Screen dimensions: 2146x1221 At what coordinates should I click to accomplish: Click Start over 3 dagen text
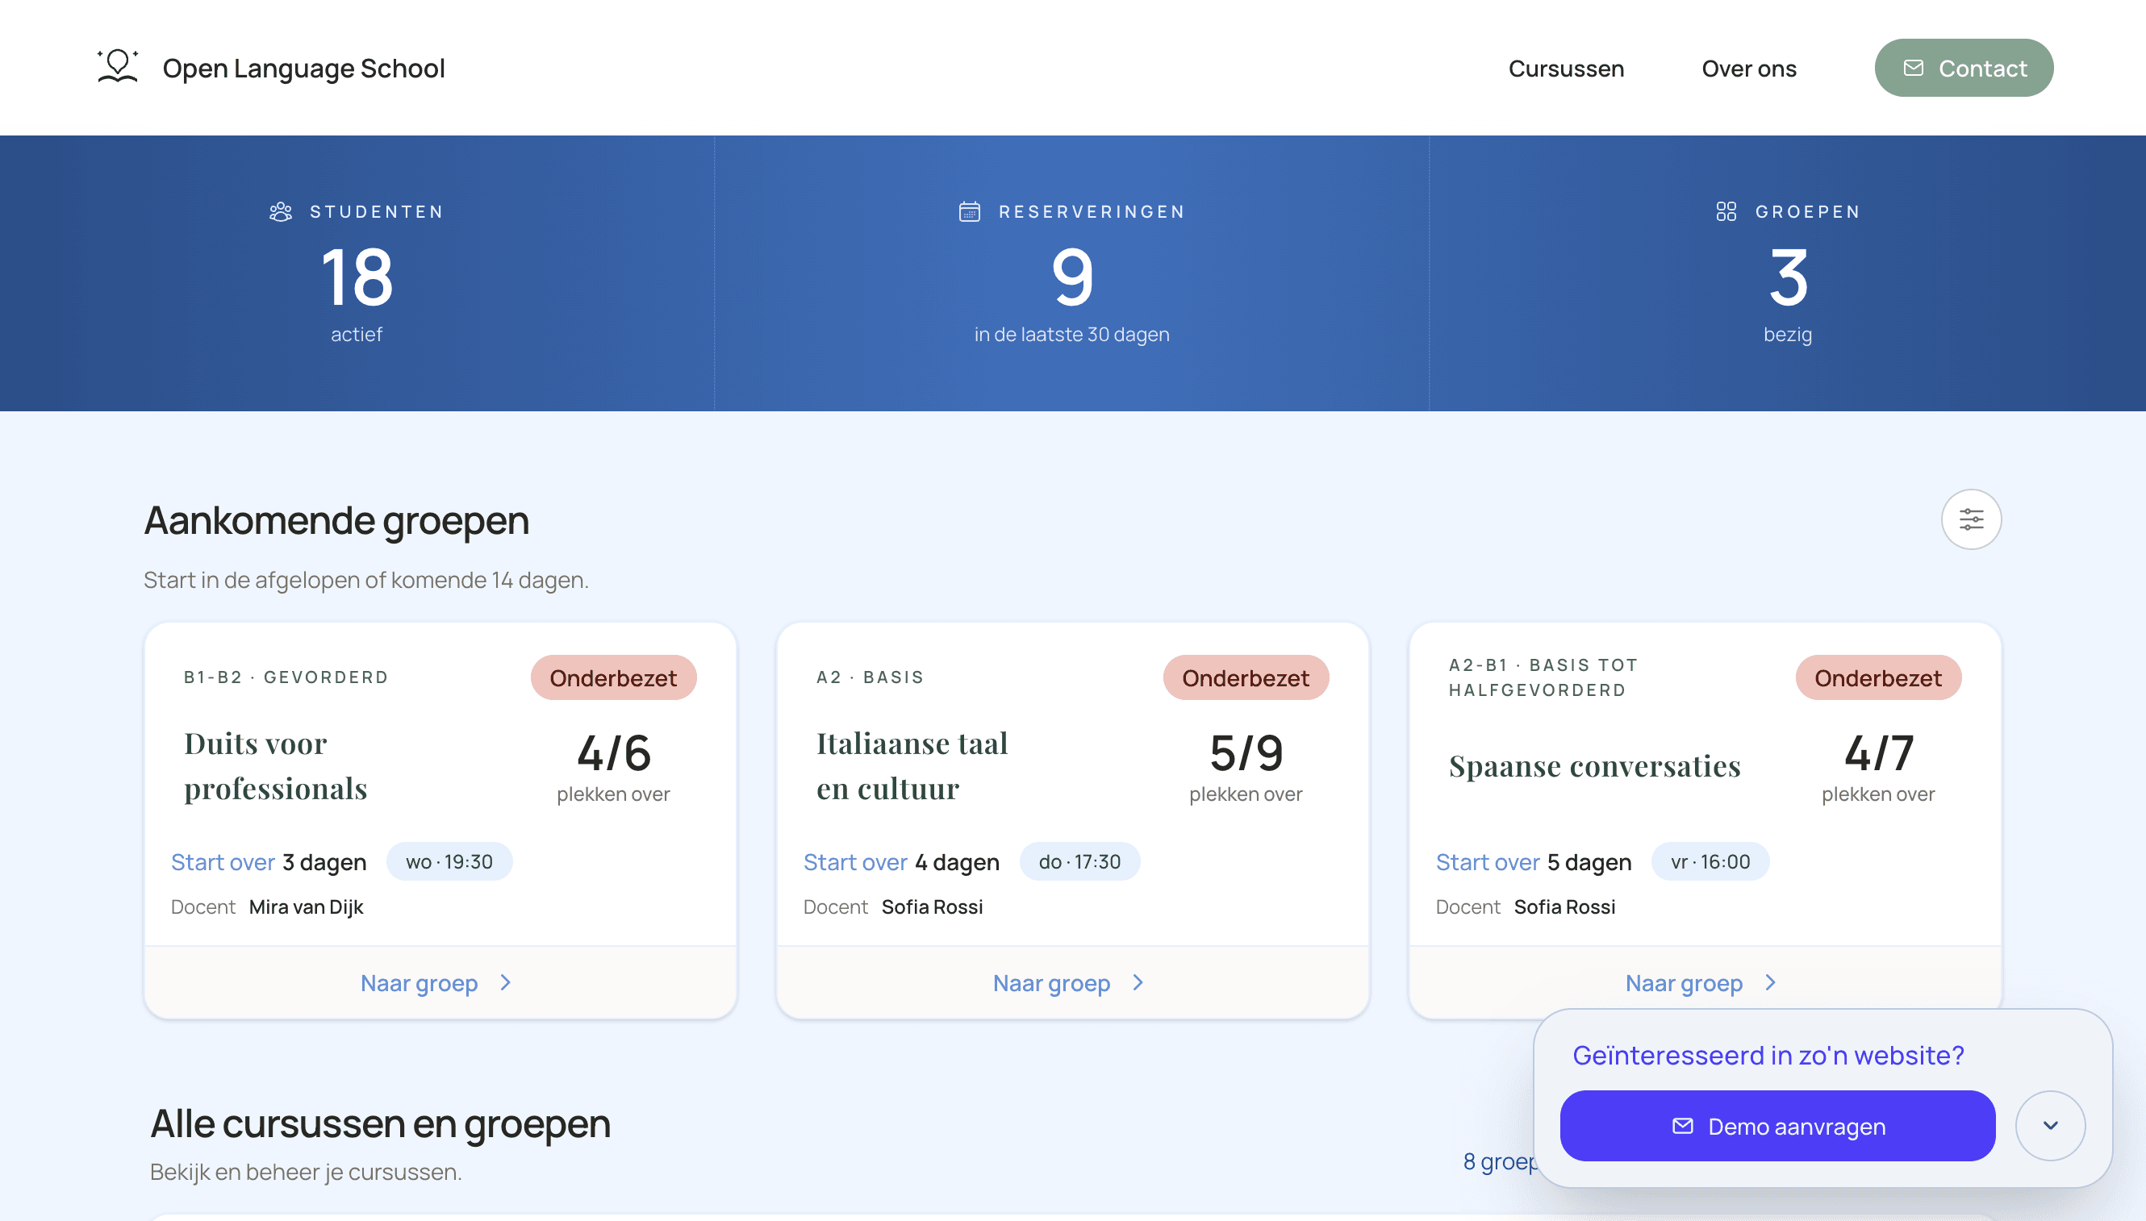pyautogui.click(x=269, y=862)
